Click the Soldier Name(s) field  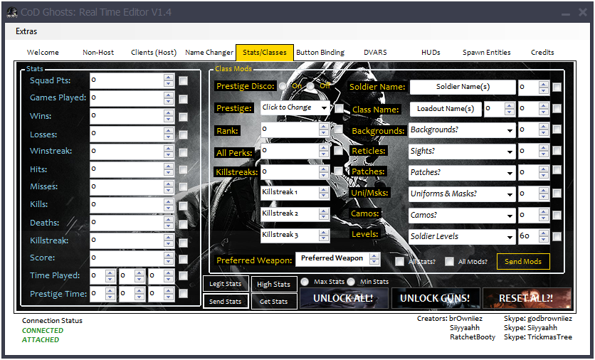pyautogui.click(x=463, y=87)
